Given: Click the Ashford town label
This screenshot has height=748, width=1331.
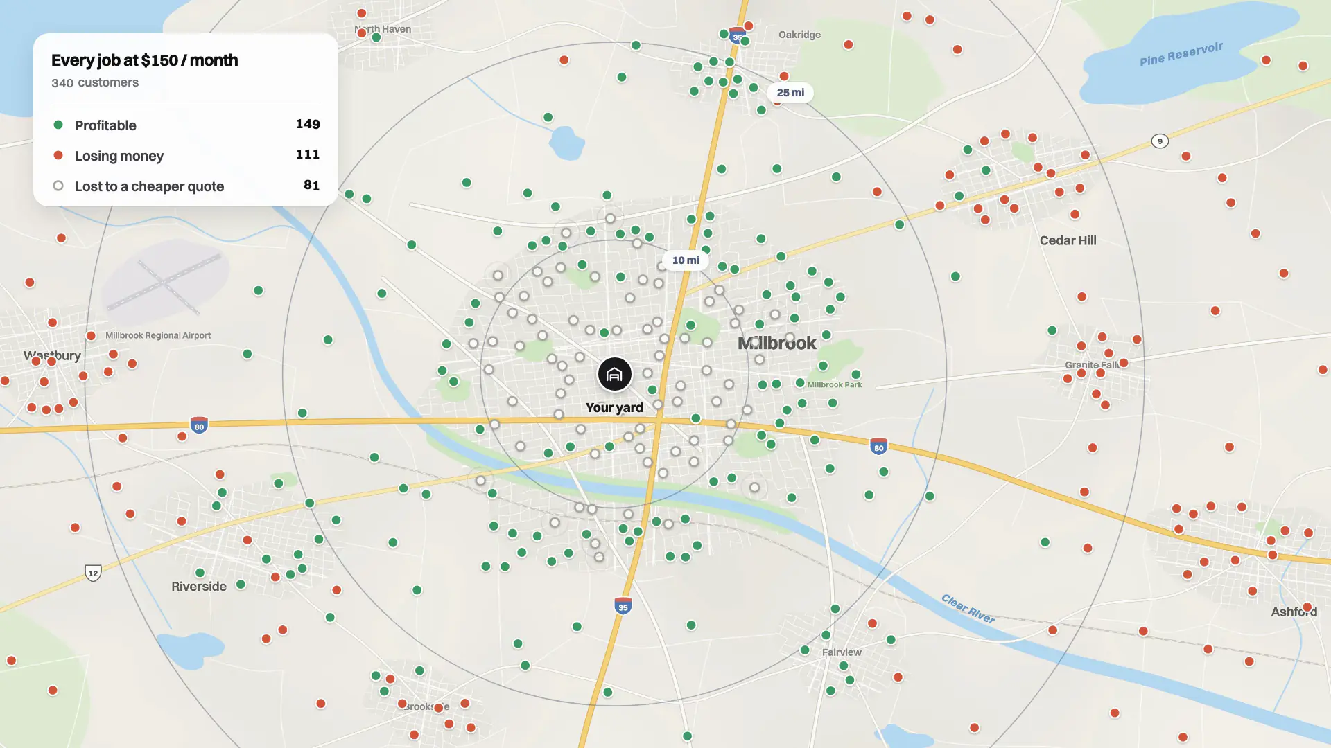Looking at the screenshot, I should 1294,612.
